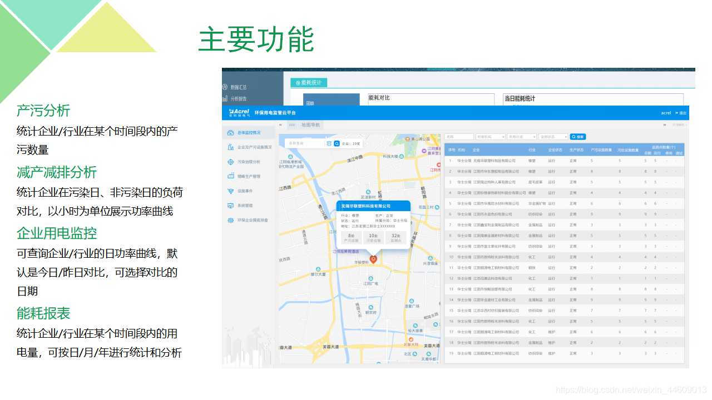
Task: Open 污染治理分析 menu item
Action: click(x=249, y=162)
